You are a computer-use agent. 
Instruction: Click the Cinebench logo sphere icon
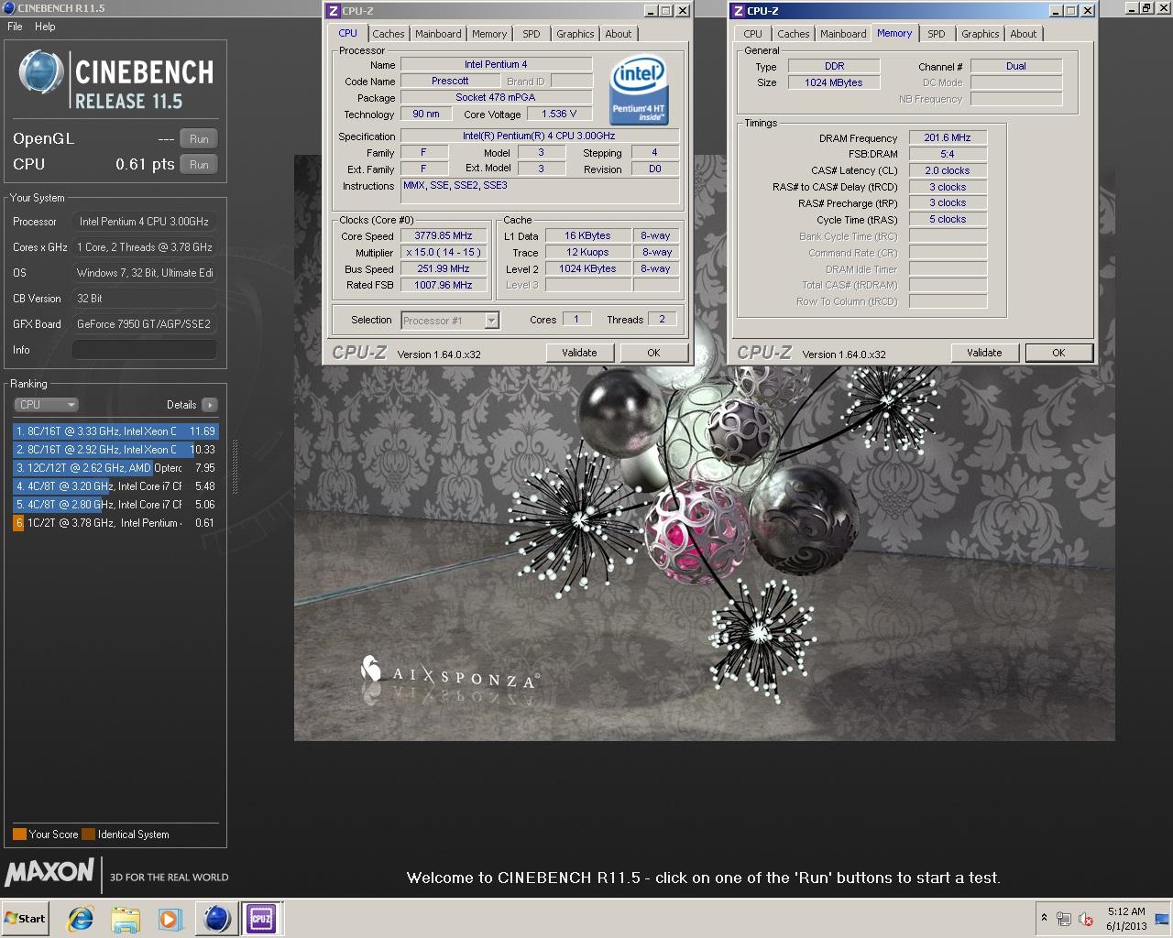(40, 72)
